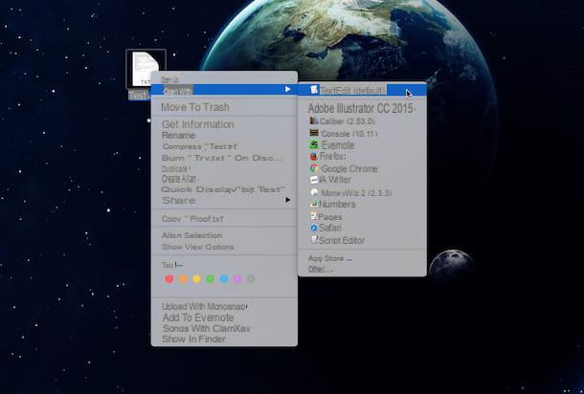Select Create Alias entry
Screen dimensions: 584x394
[180, 179]
